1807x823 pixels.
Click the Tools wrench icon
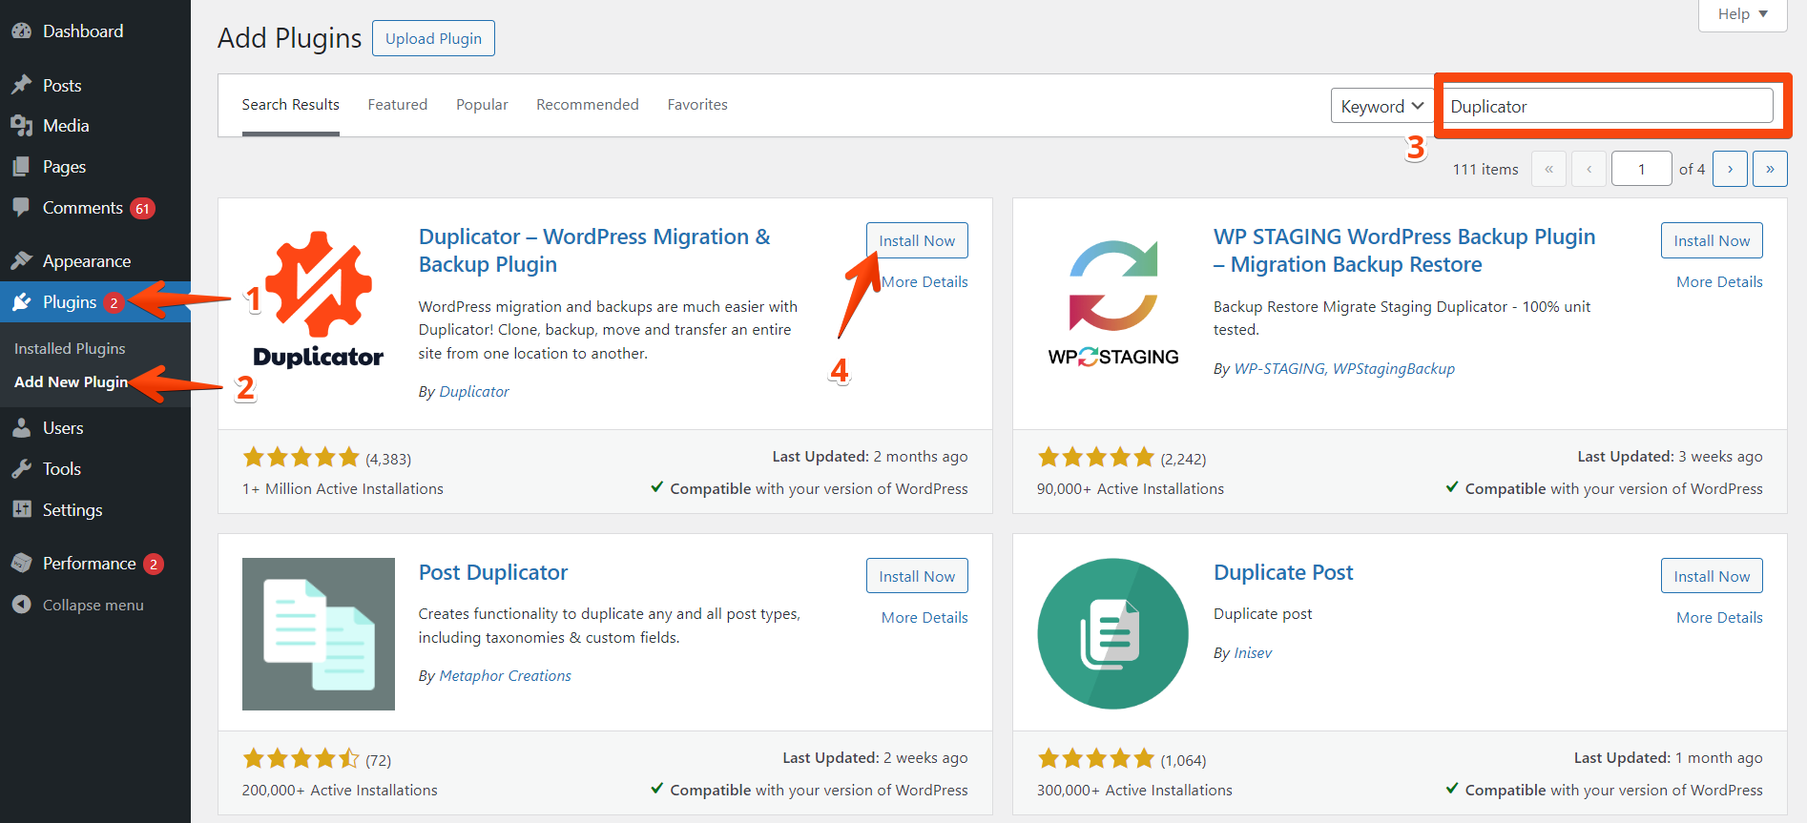click(22, 469)
